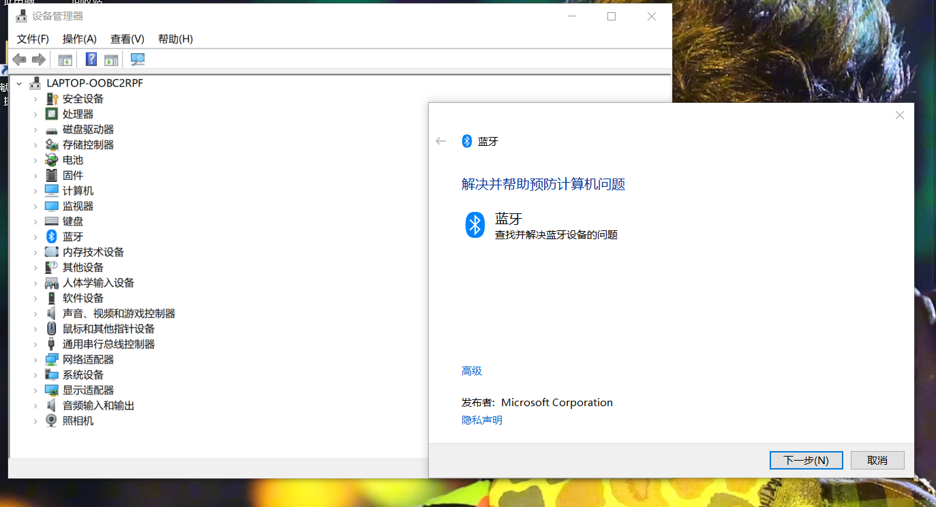Image resolution: width=936 pixels, height=507 pixels.
Task: Open the 操作(A) menu
Action: tap(79, 39)
